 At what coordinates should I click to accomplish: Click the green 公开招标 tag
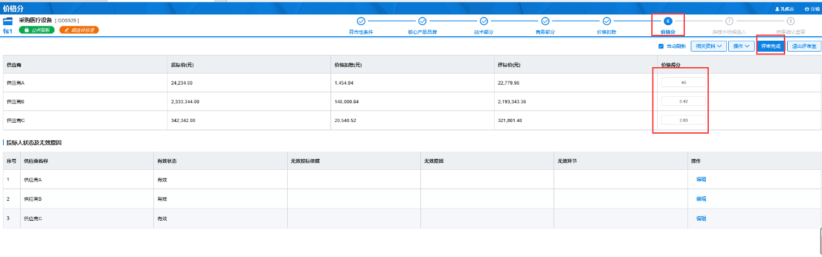tap(36, 30)
